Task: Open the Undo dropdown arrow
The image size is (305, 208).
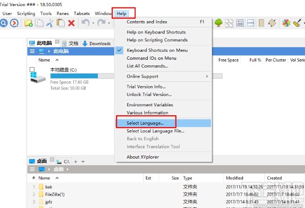Action: (x=93, y=23)
